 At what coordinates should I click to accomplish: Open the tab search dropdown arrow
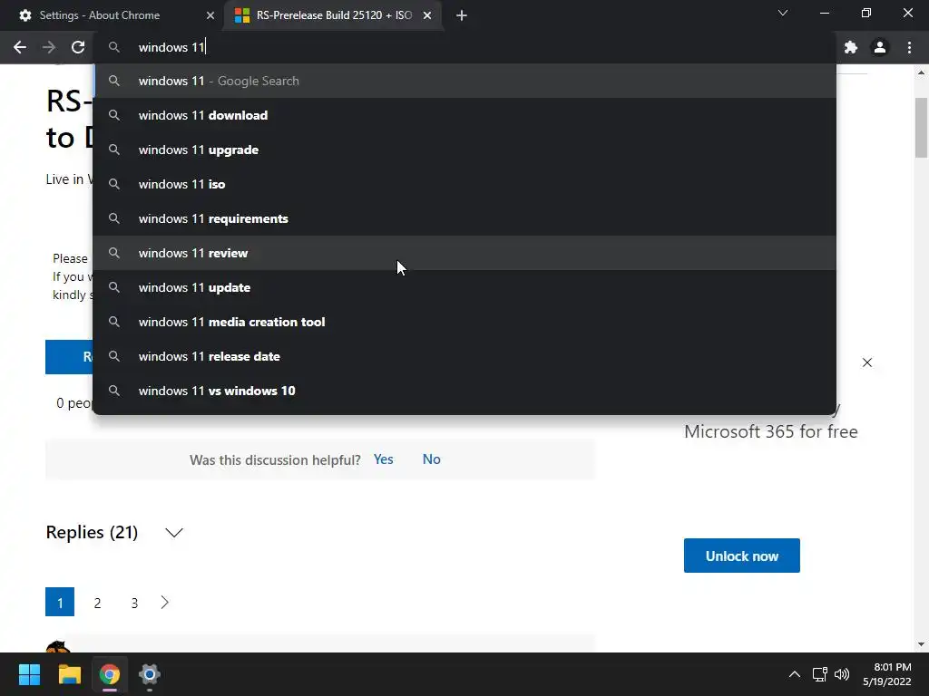[783, 13]
